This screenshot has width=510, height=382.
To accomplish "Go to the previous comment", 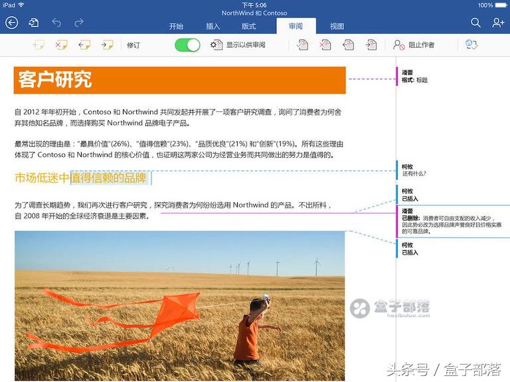I will (84, 45).
